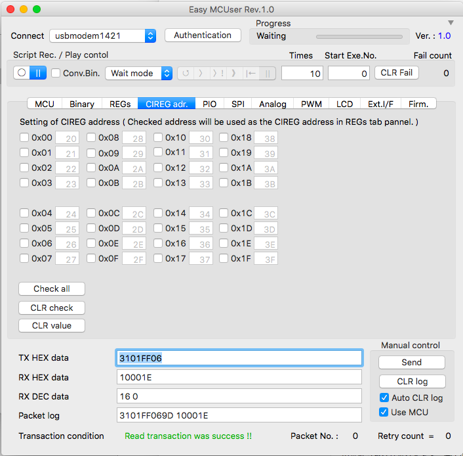The image size is (463, 456).
Task: Click the RX DEC data field
Action: [239, 396]
